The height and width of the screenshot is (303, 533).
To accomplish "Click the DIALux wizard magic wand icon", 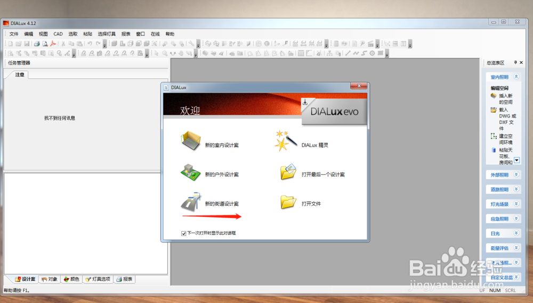I will point(286,141).
